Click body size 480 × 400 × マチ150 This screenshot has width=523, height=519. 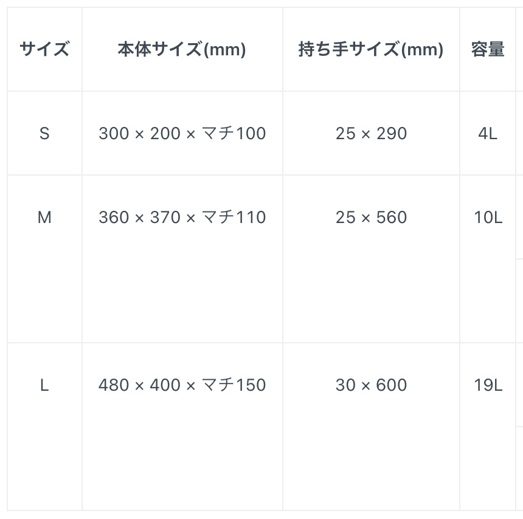pos(182,385)
